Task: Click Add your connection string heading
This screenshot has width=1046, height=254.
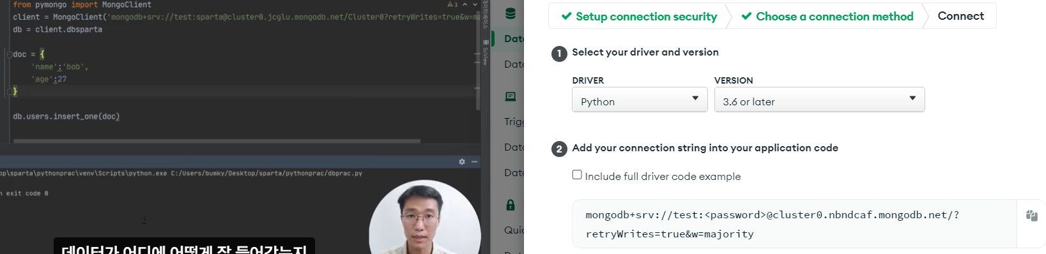Action: coord(705,148)
